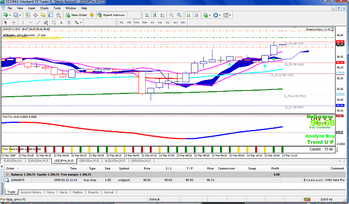This screenshot has height=204, width=349.
Task: Show the Market Watch window
Action: [x=27, y=15]
